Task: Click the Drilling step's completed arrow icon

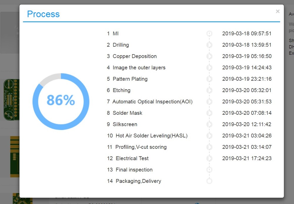Action: 209,45
